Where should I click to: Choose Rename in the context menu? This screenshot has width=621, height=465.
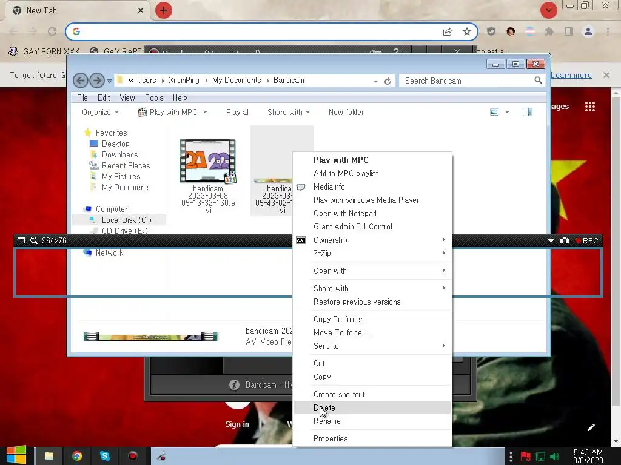(372, 421)
